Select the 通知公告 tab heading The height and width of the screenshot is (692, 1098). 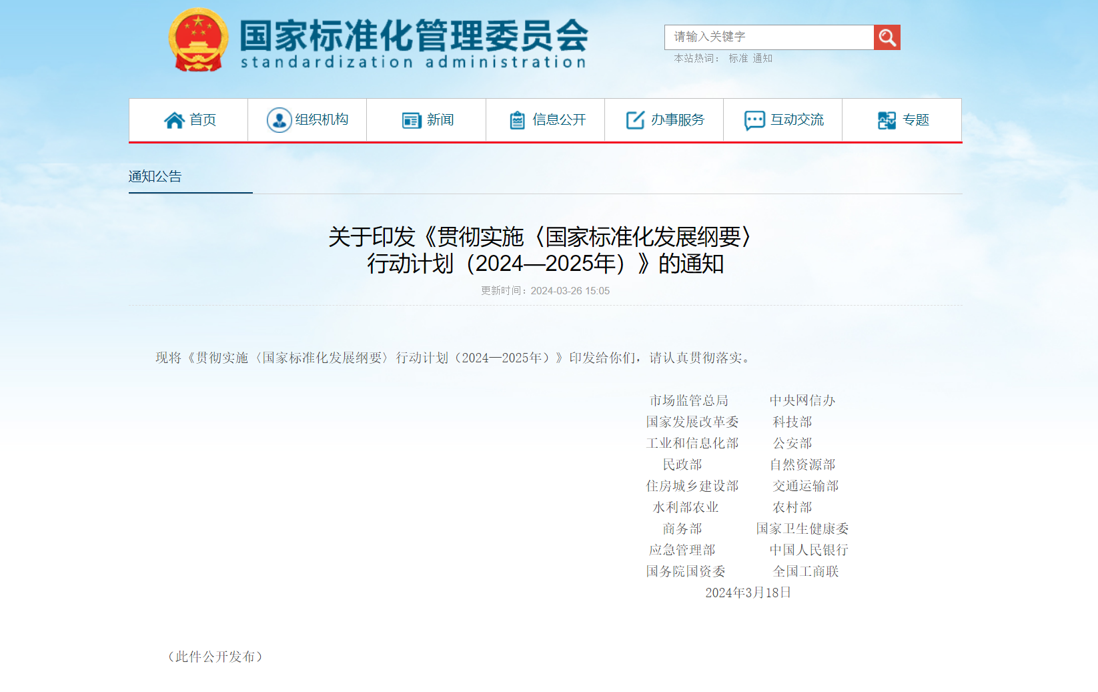click(x=155, y=177)
